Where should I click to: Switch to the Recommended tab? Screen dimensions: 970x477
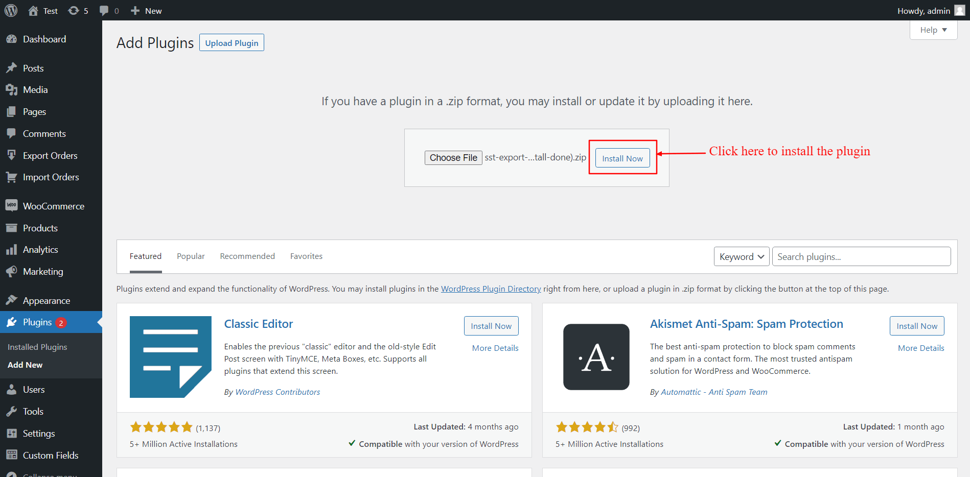coord(247,256)
